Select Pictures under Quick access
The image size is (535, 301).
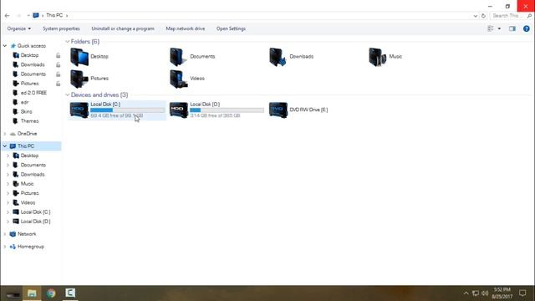point(30,84)
